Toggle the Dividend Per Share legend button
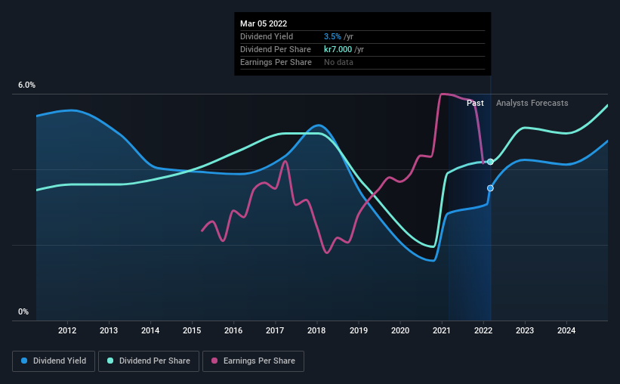Image resolution: width=620 pixels, height=384 pixels. 149,361
